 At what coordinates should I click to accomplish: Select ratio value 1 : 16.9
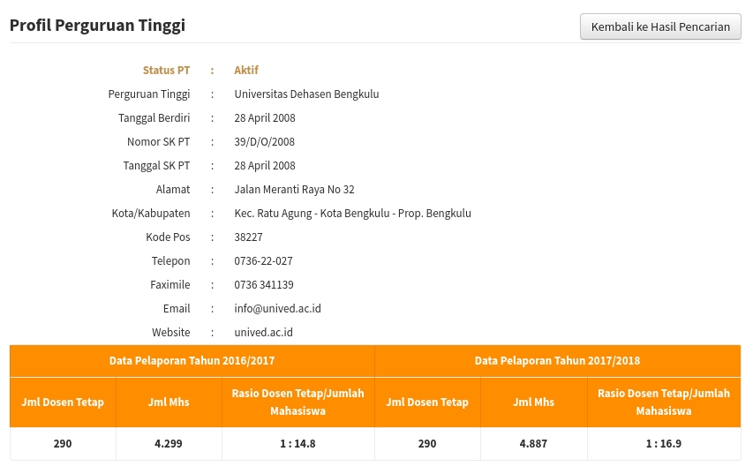pyautogui.click(x=664, y=444)
